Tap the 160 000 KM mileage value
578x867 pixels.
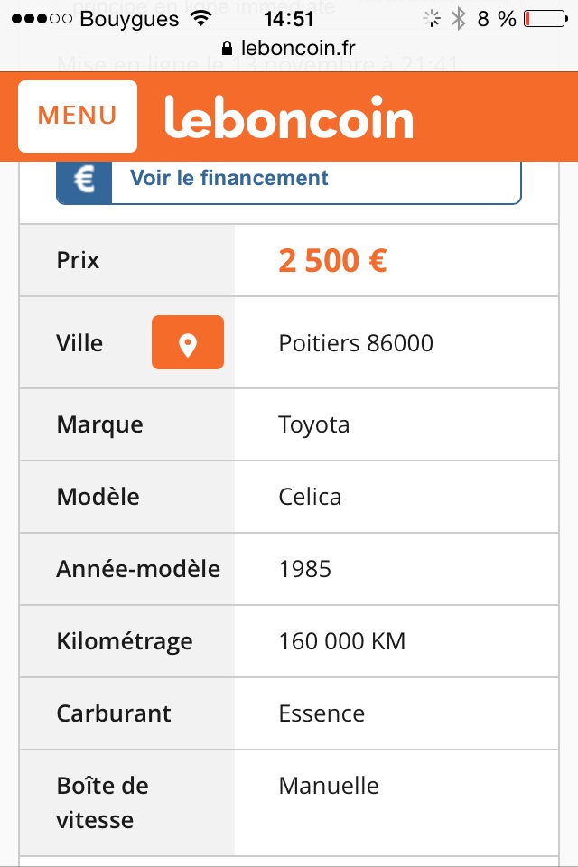coord(342,641)
